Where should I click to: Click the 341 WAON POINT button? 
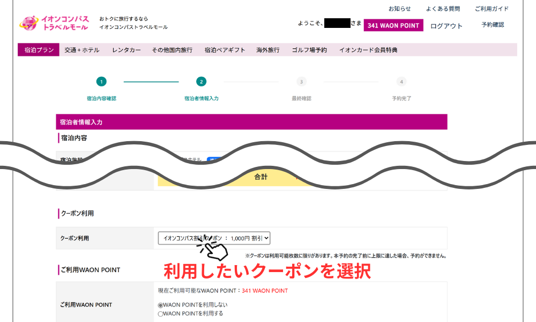tap(393, 25)
